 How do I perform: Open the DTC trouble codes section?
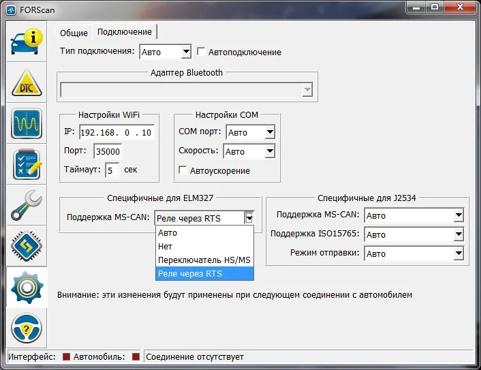tap(27, 82)
